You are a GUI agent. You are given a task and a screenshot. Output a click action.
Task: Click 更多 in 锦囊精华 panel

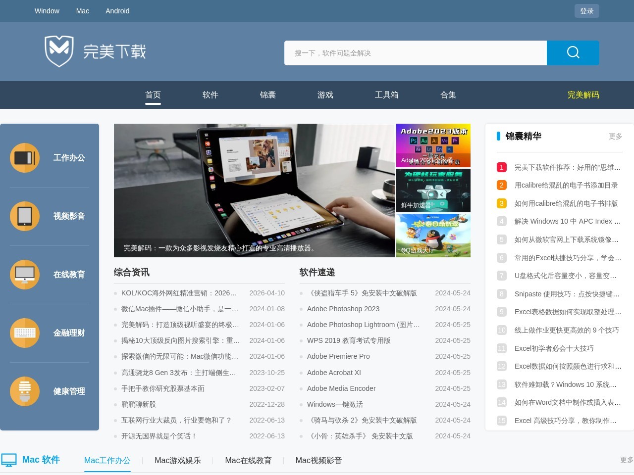[x=615, y=136]
